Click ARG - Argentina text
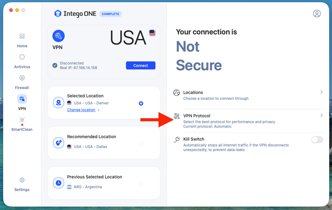This screenshot has width=332, height=210. pos(88,187)
